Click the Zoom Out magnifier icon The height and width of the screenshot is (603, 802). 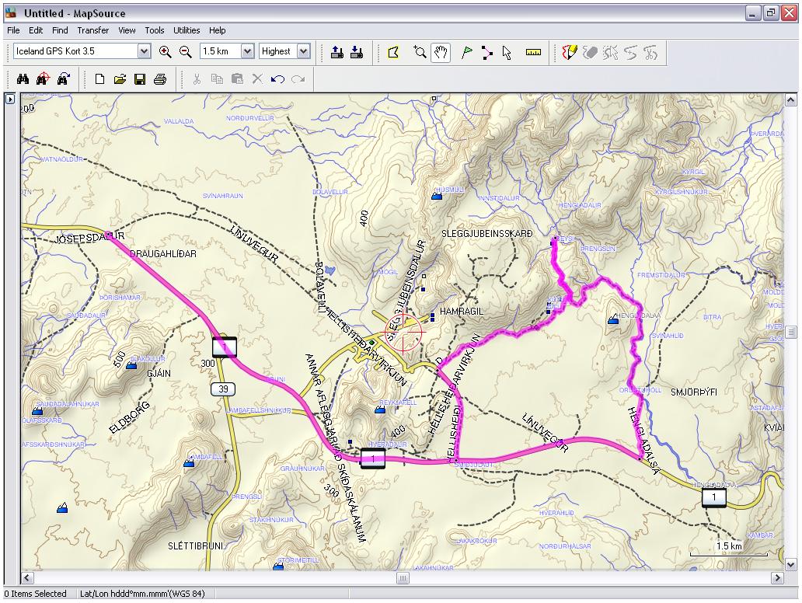[185, 52]
